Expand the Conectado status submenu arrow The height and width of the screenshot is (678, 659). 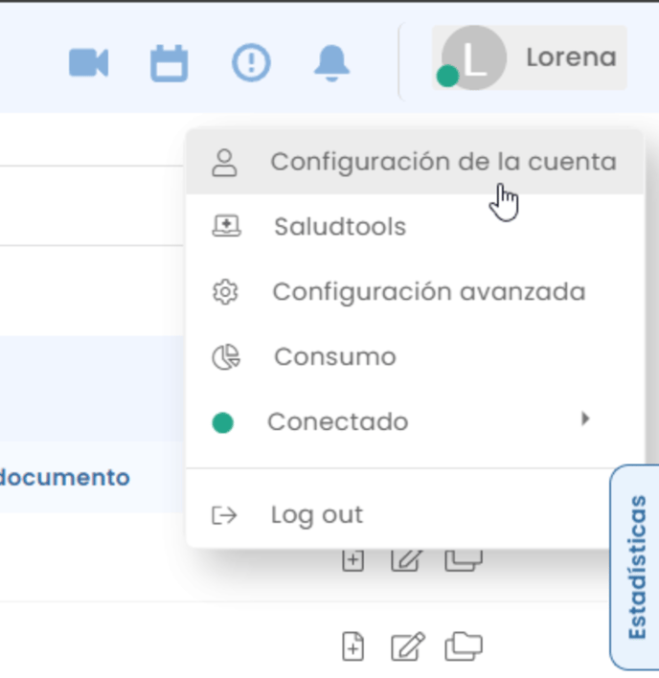(585, 418)
